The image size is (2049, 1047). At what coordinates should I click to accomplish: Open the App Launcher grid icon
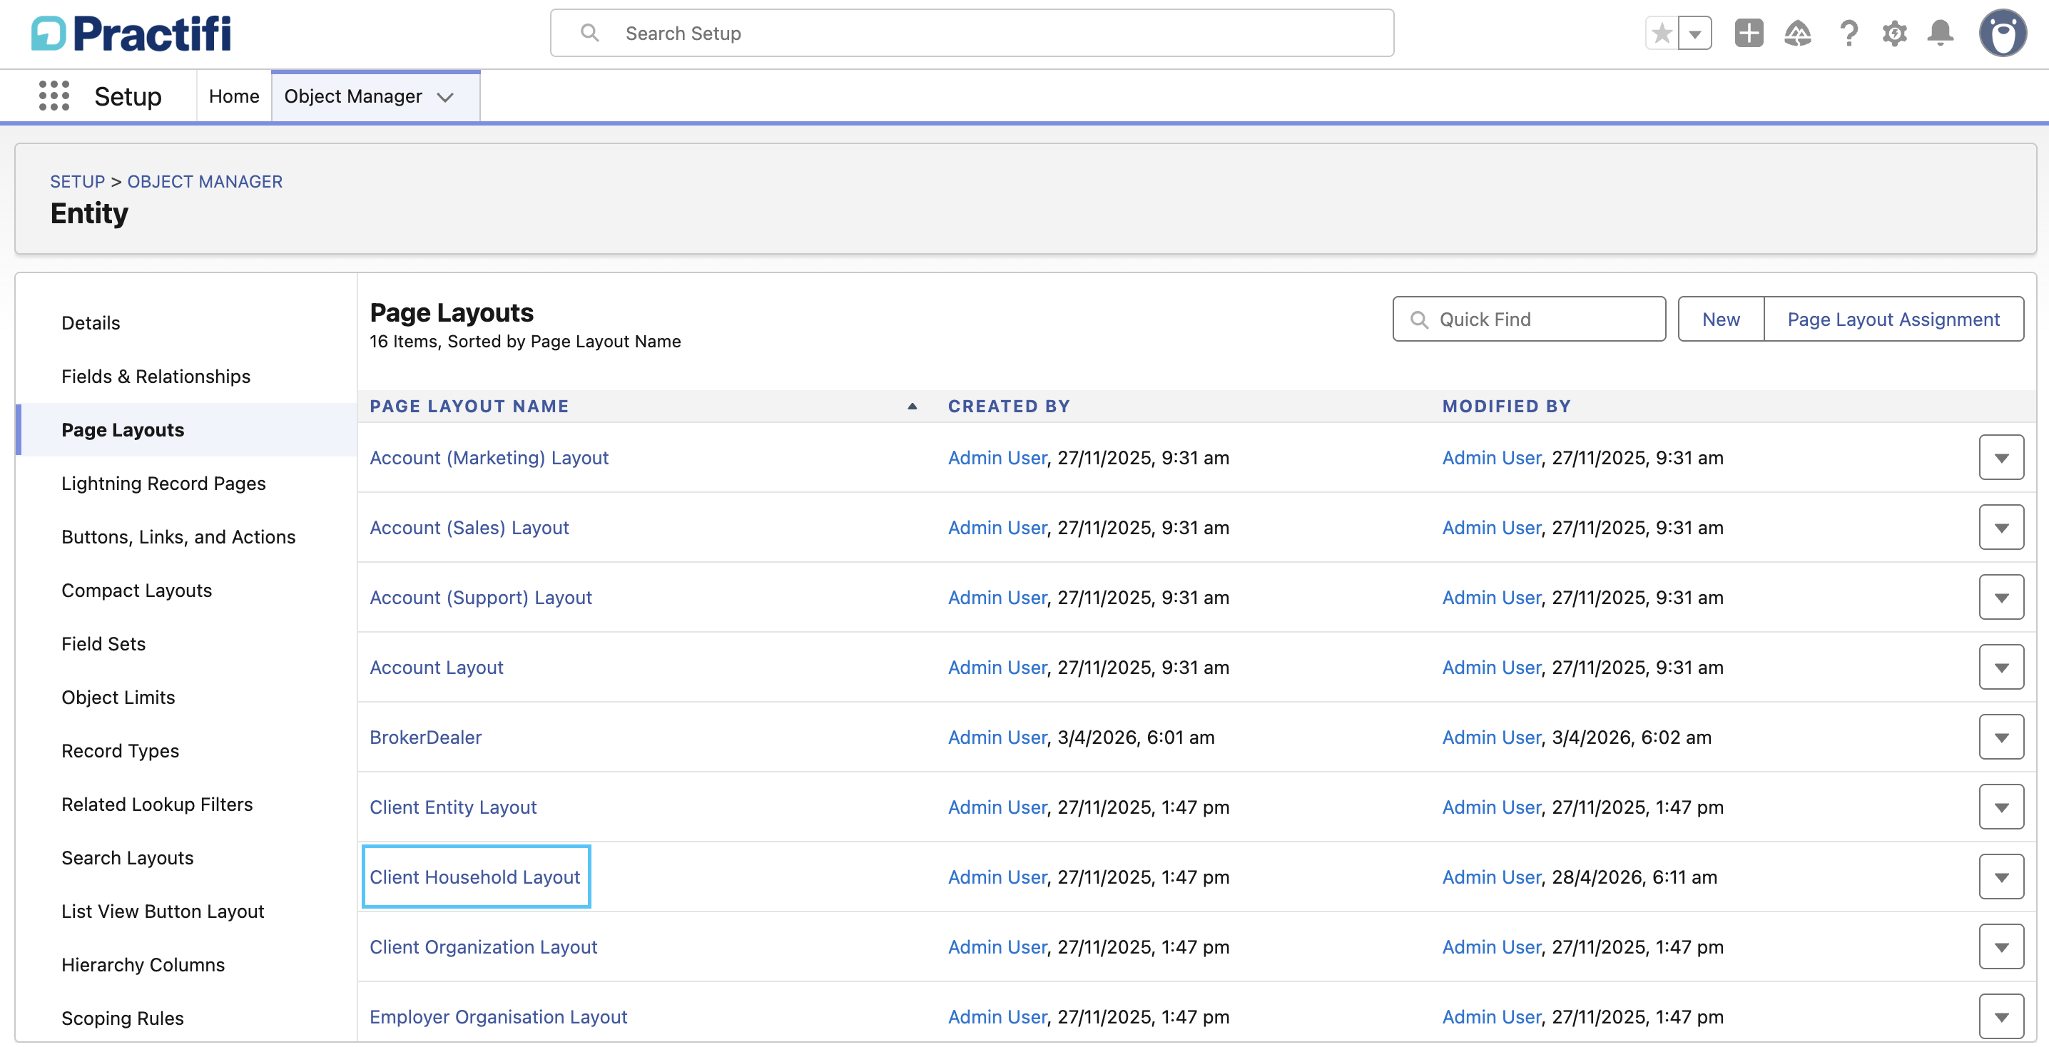[x=54, y=96]
